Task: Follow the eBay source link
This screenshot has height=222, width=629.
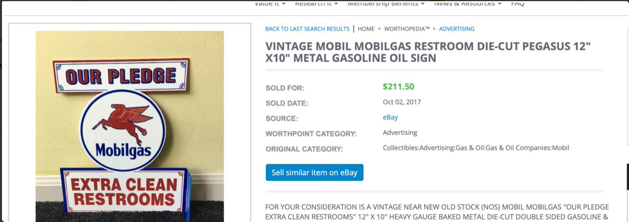Action: pyautogui.click(x=390, y=117)
